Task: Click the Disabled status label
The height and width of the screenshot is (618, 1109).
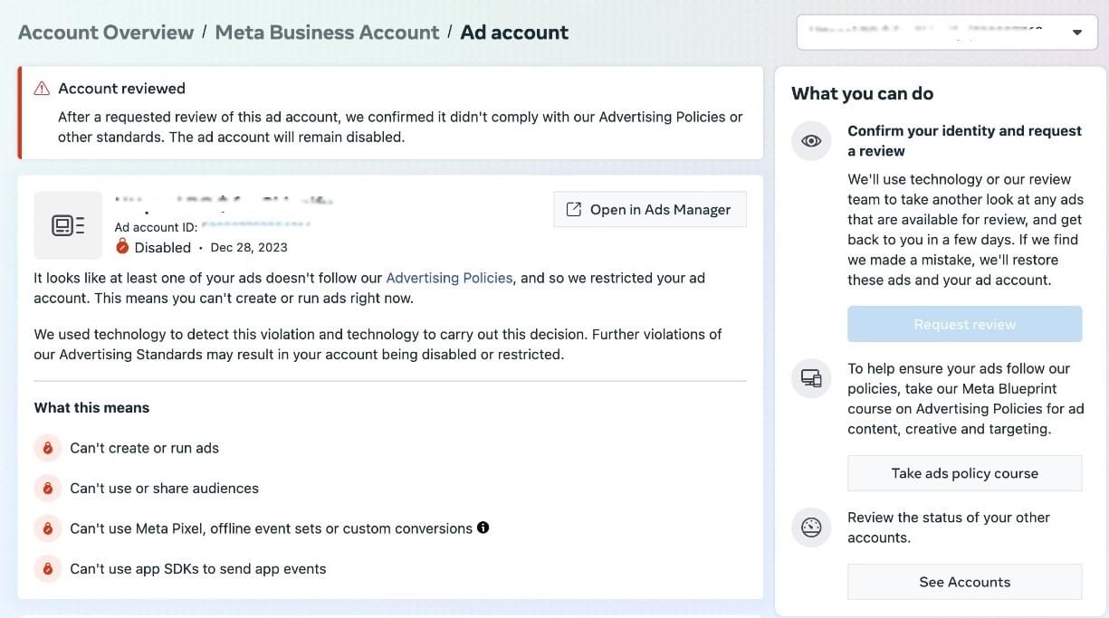Action: coord(163,247)
